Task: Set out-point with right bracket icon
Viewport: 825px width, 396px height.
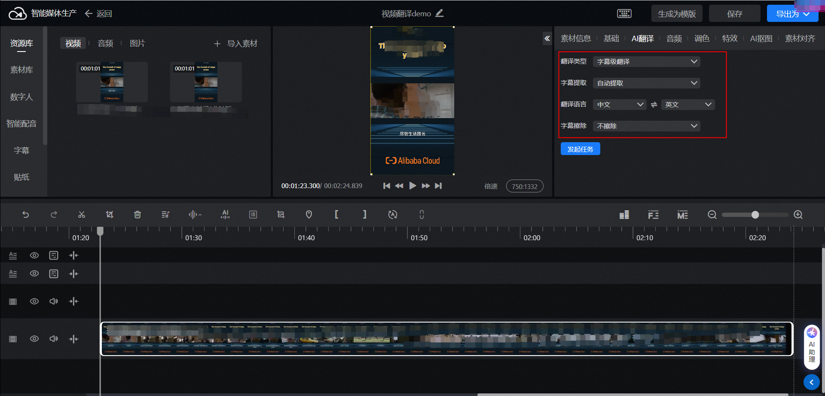Action: pyautogui.click(x=364, y=214)
